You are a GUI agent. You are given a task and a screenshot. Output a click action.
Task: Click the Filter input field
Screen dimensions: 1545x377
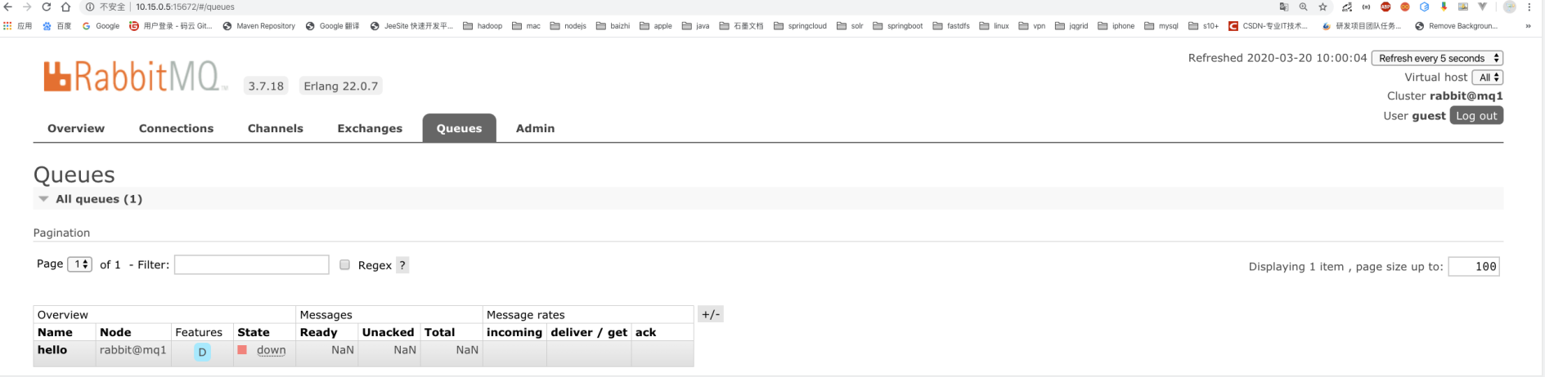point(252,264)
